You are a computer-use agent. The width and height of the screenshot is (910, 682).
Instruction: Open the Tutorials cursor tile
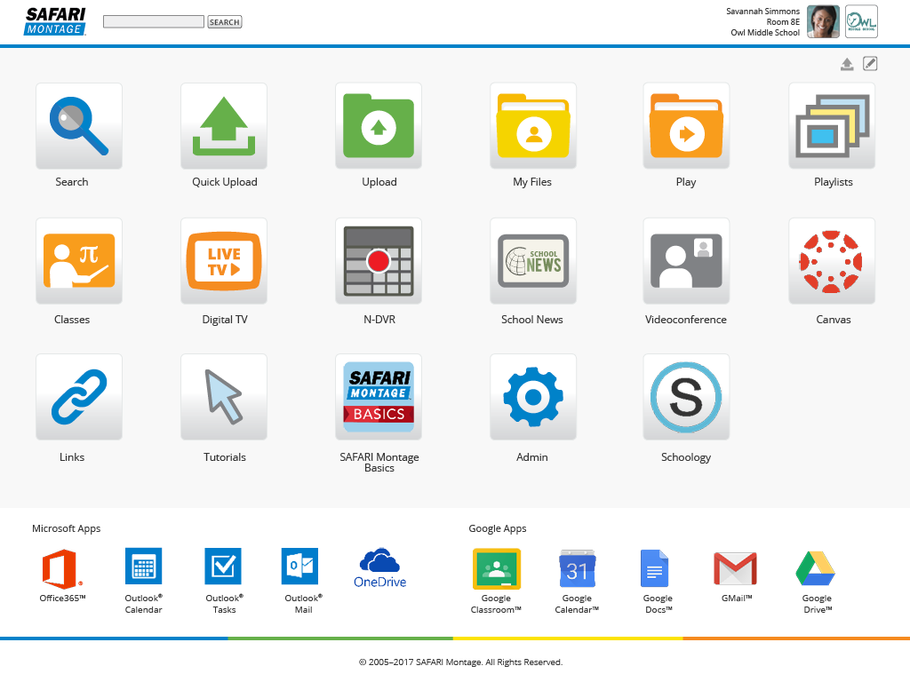pyautogui.click(x=224, y=397)
